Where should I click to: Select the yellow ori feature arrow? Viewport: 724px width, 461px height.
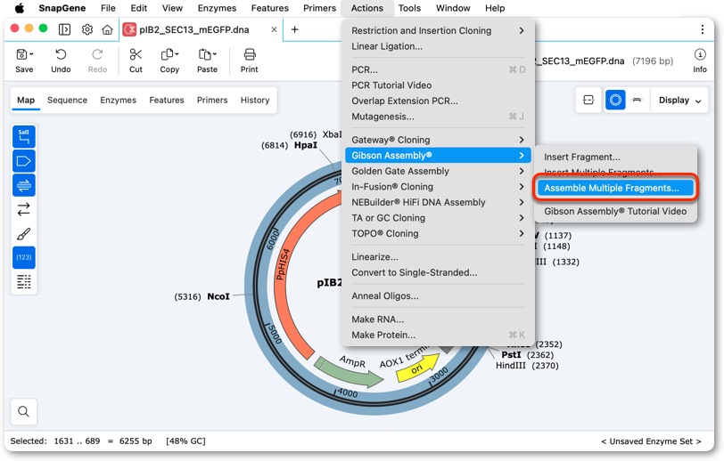coord(418,368)
